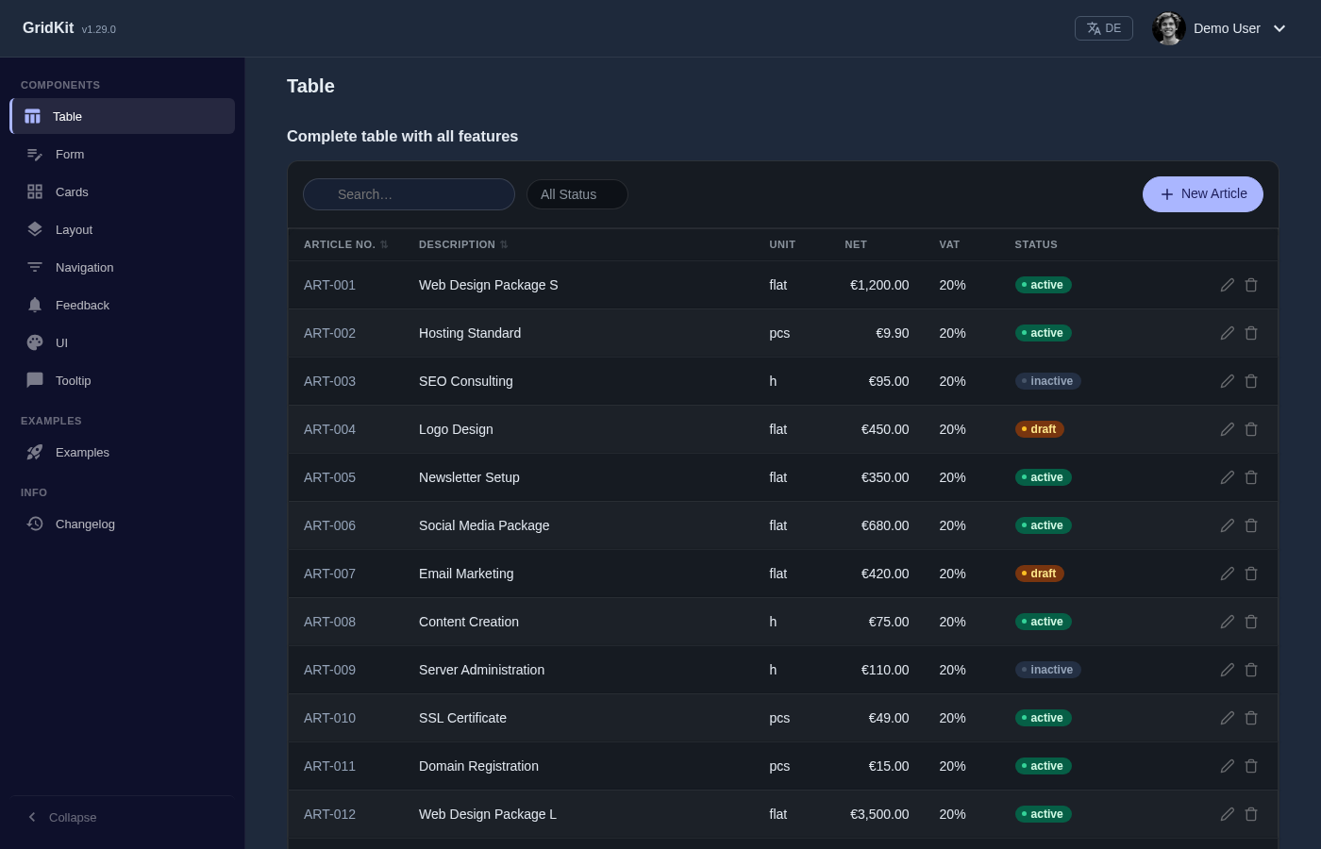Edit Social Media Package pencil icon

pyautogui.click(x=1228, y=525)
